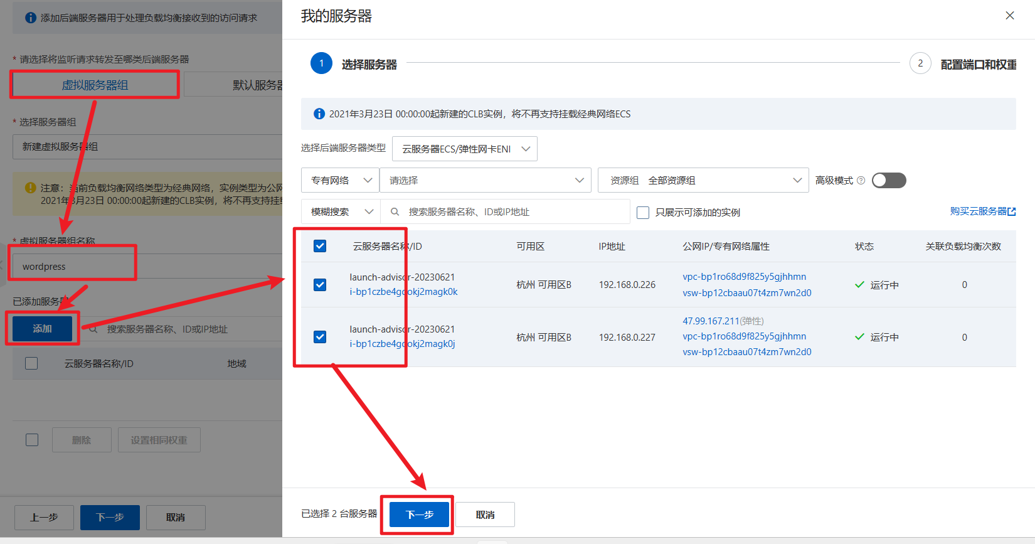Click 下一步 button in background wizard

point(110,518)
